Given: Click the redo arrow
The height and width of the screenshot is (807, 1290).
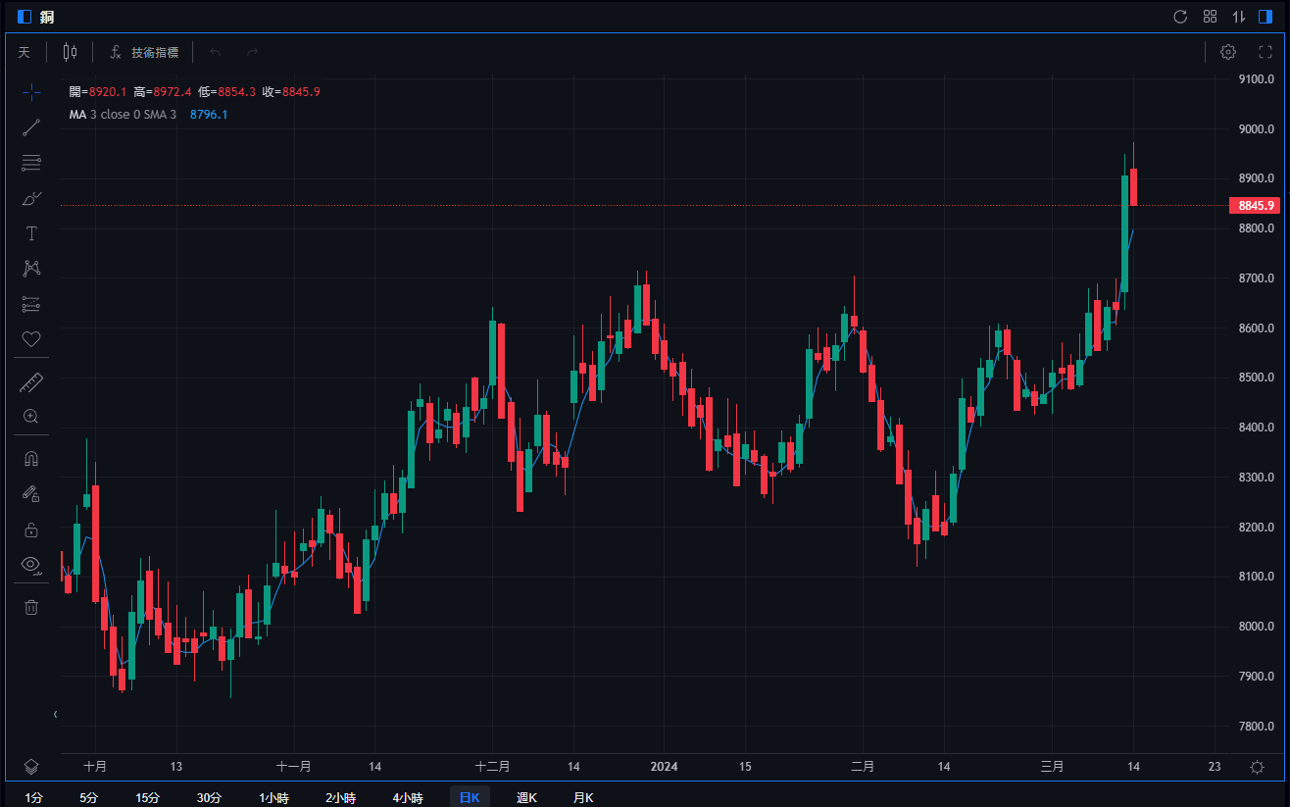Looking at the screenshot, I should click(x=252, y=52).
